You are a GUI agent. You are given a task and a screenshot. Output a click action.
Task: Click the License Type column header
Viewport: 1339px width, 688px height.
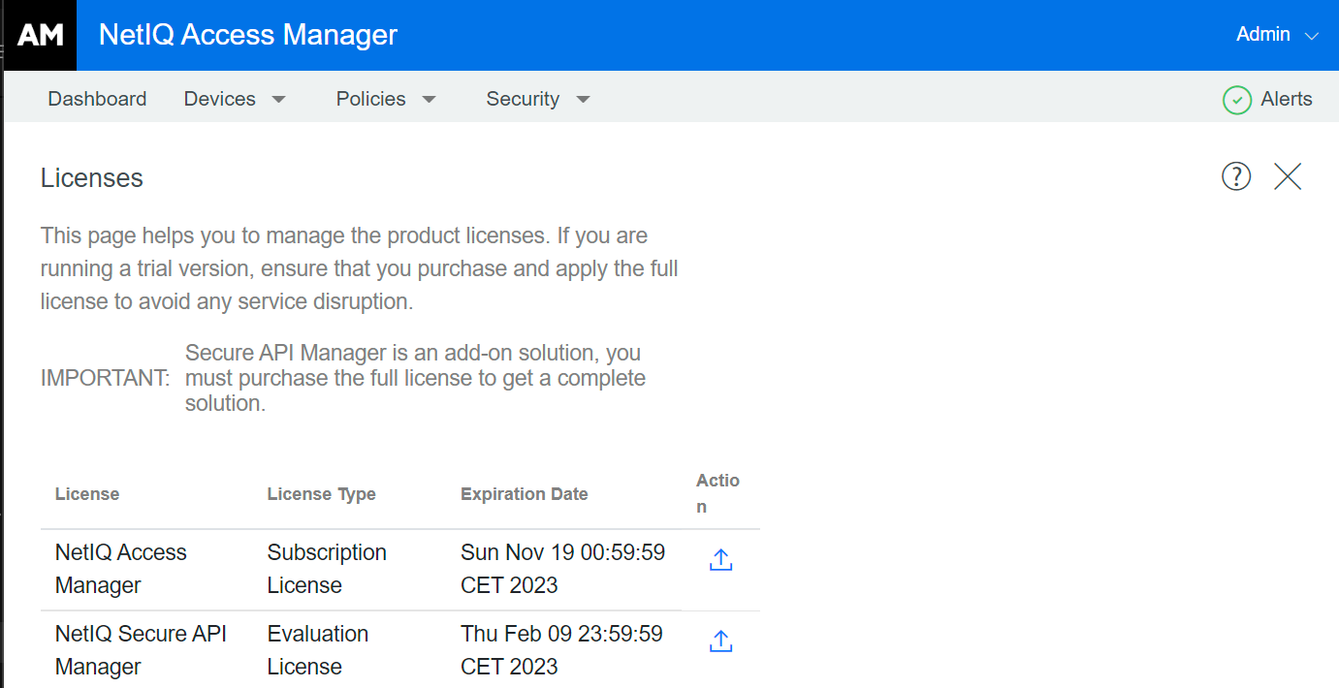pos(321,493)
